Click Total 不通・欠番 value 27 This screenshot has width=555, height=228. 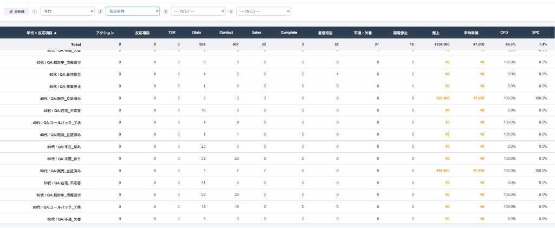(x=377, y=44)
